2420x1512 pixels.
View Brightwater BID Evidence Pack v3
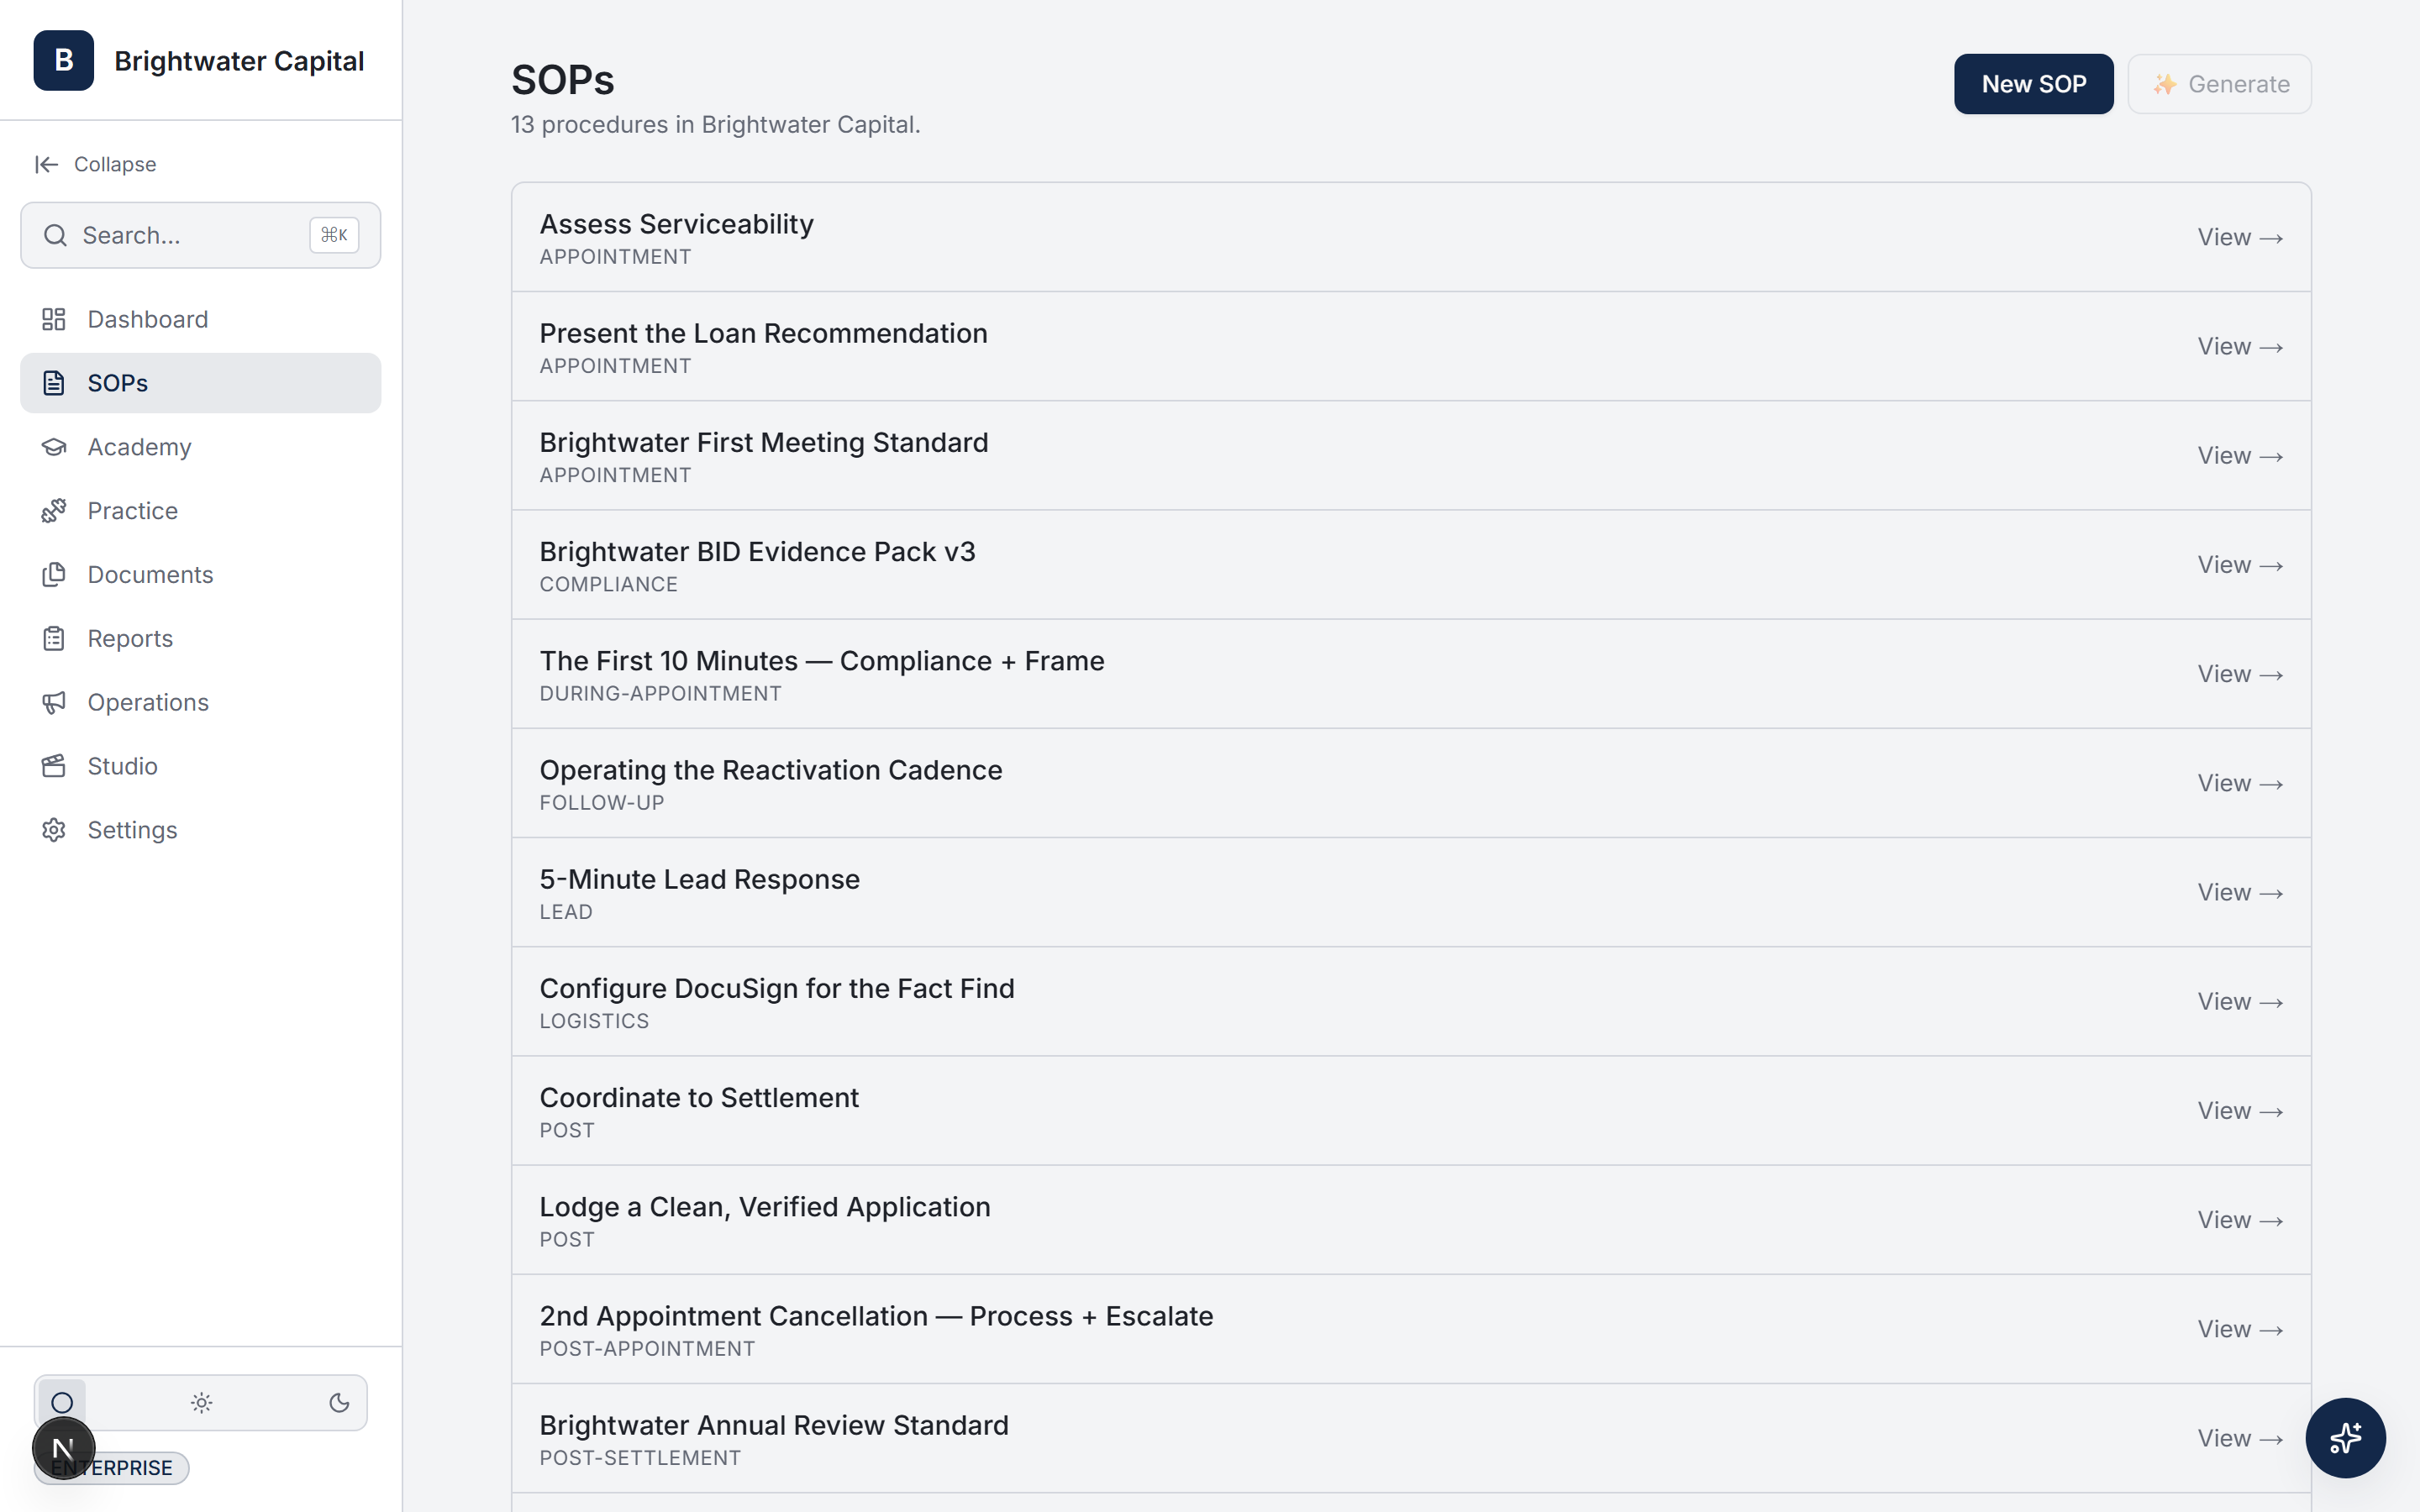(2240, 564)
